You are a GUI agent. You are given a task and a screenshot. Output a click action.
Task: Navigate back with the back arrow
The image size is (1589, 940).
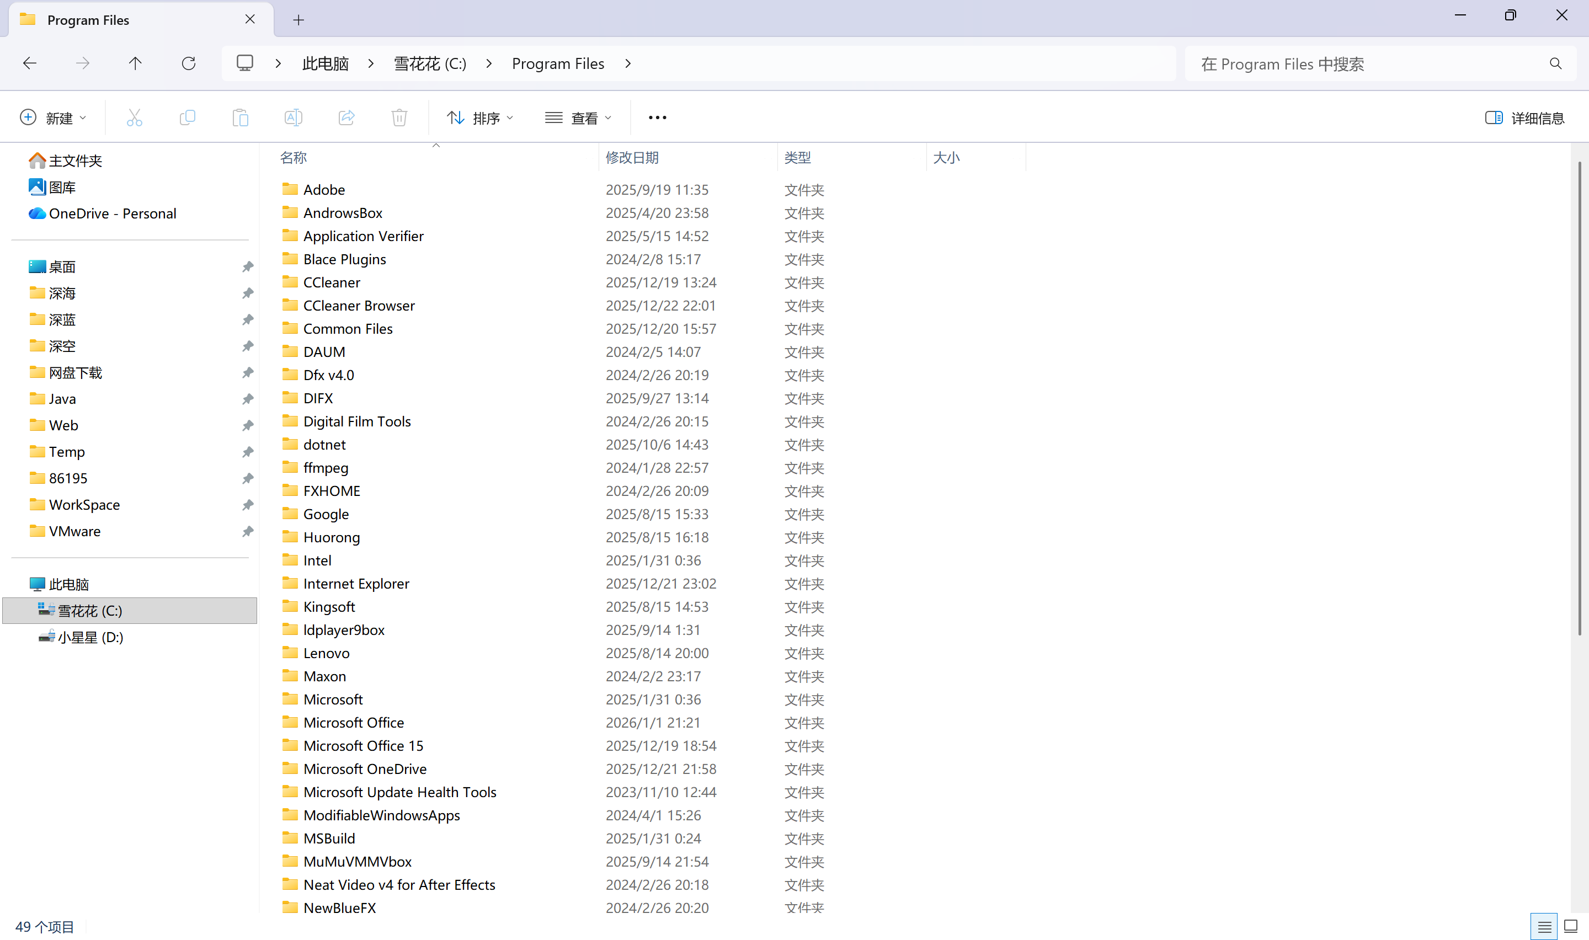30,63
